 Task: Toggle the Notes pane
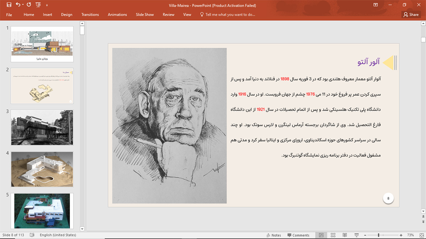[x=273, y=235]
